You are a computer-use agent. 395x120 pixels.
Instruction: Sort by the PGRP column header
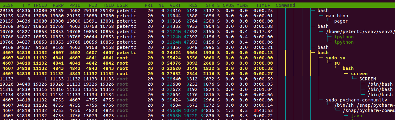pos(58,5)
